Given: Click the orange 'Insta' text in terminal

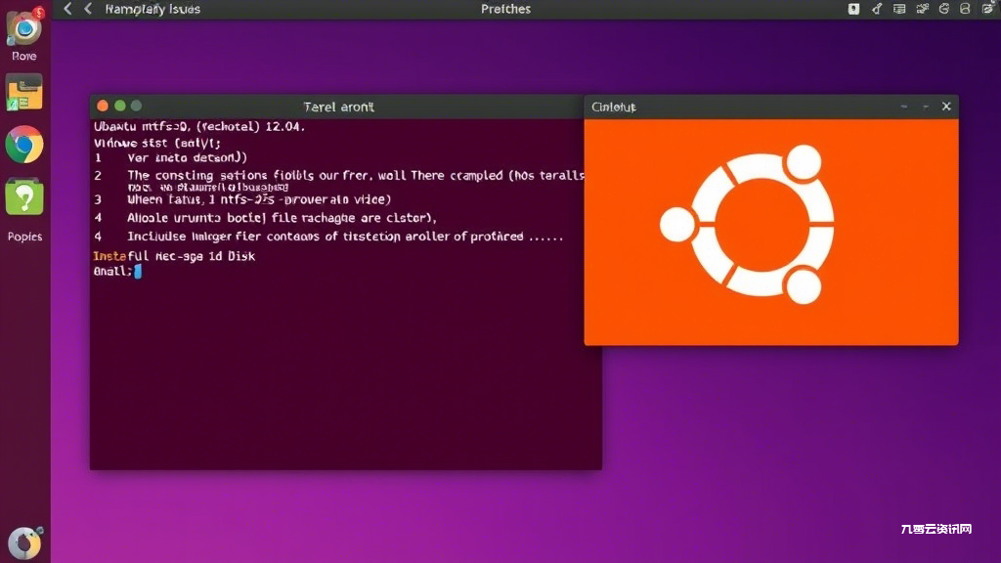Looking at the screenshot, I should tap(109, 256).
